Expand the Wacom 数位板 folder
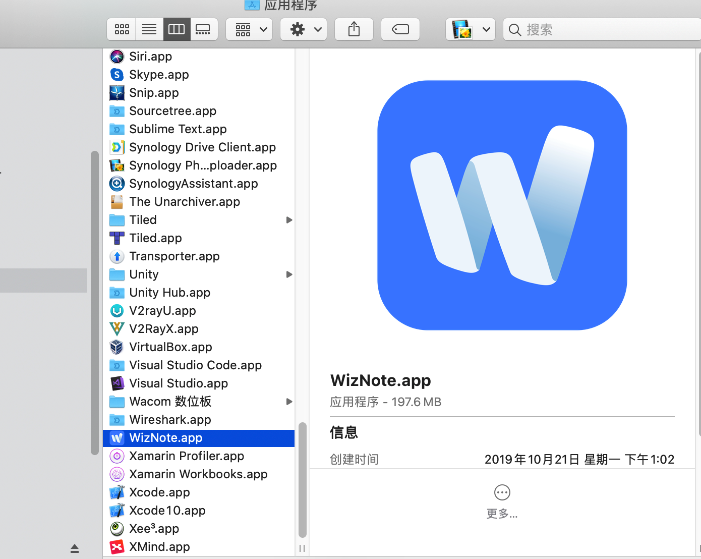The height and width of the screenshot is (559, 701). (289, 401)
